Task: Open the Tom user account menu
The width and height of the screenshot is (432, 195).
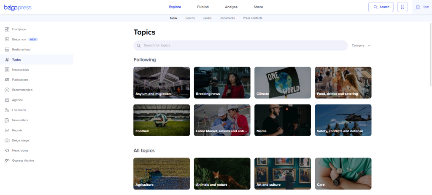Action: point(422,7)
